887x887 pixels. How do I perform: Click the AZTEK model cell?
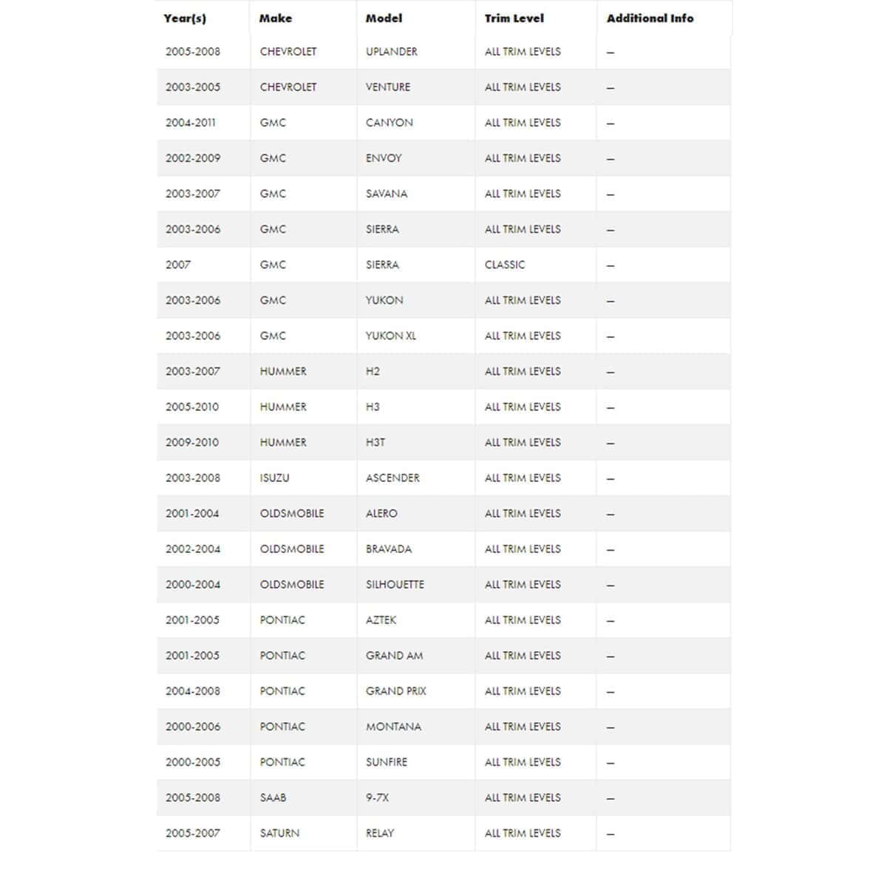tap(381, 619)
